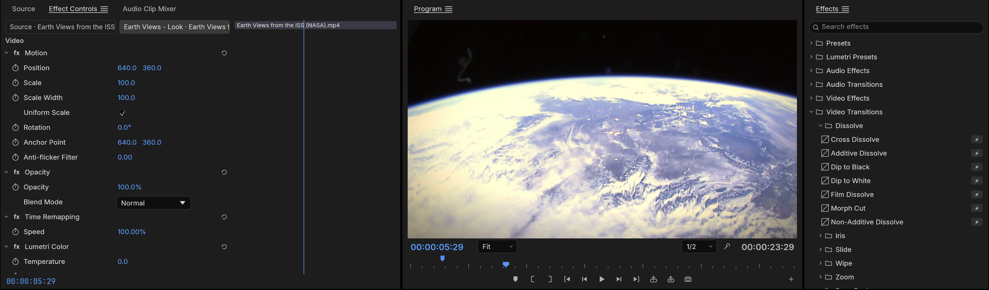This screenshot has height=290, width=989.
Task: Click the Export Frame camera icon
Action: (688, 279)
